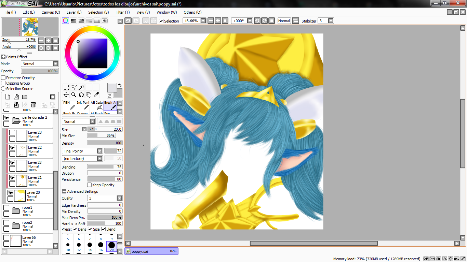The image size is (467, 262).
Task: Create a new linework layer
Action: (16, 97)
